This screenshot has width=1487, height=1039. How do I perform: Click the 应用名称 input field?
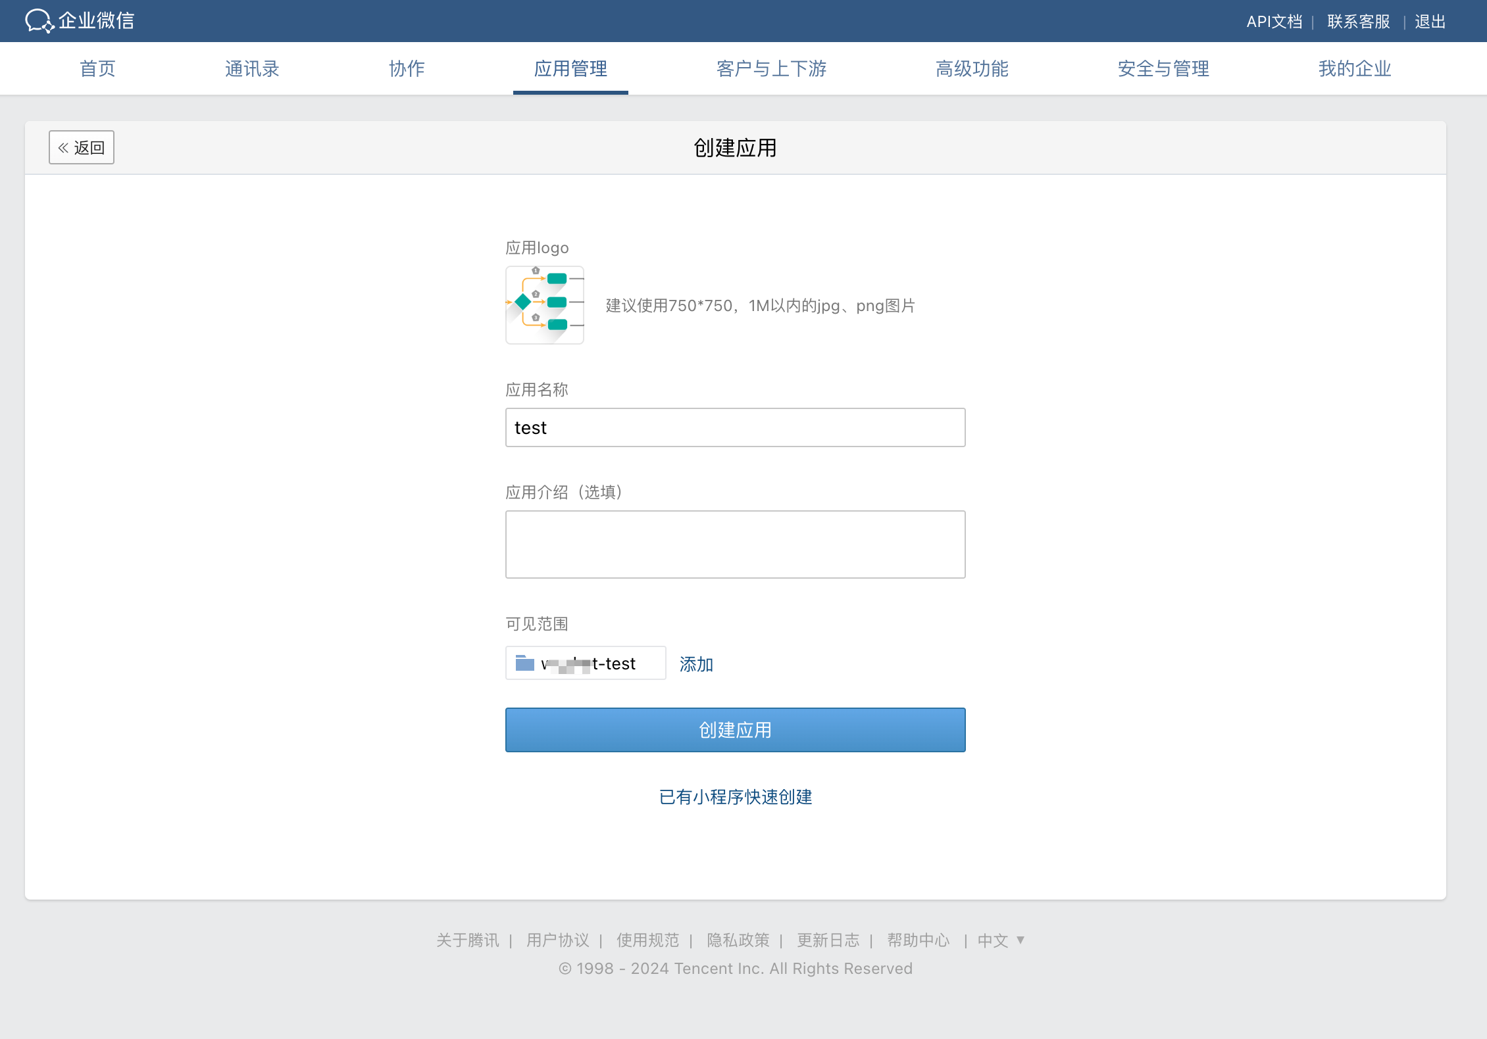pyautogui.click(x=735, y=427)
